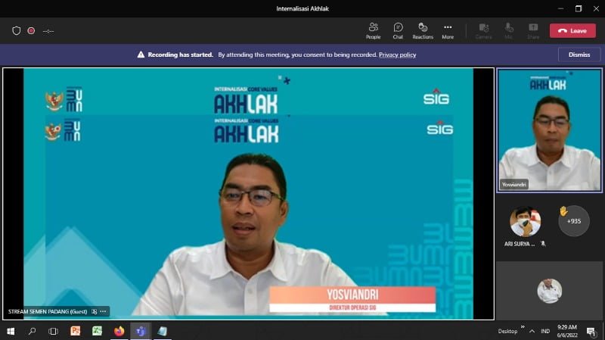Click the Share content icon
This screenshot has height=340, width=605.
pyautogui.click(x=533, y=30)
